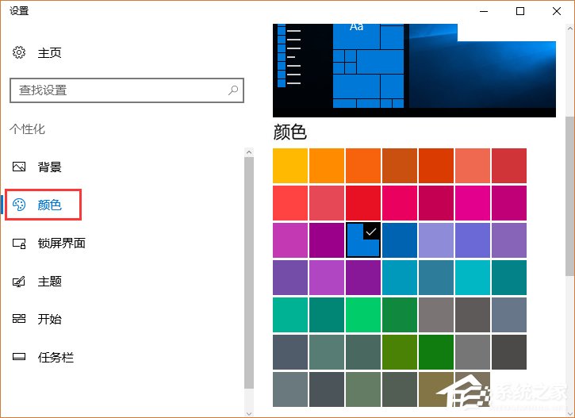The width and height of the screenshot is (575, 418).
Task: Select the khaki olive swatch in bottom row
Action: coord(436,389)
